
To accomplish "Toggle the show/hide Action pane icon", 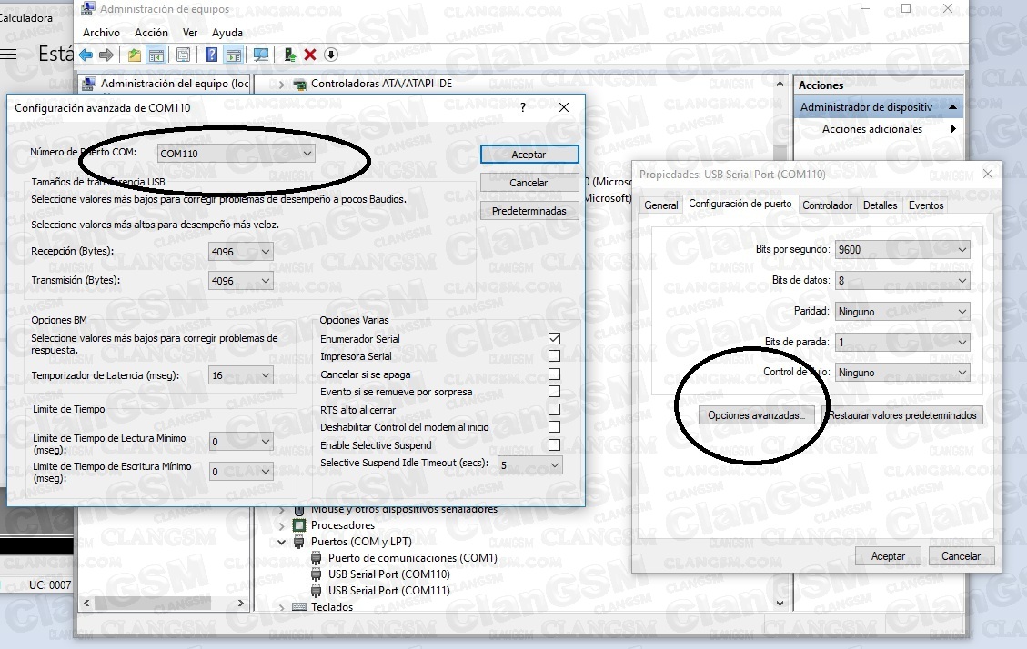I will point(233,55).
